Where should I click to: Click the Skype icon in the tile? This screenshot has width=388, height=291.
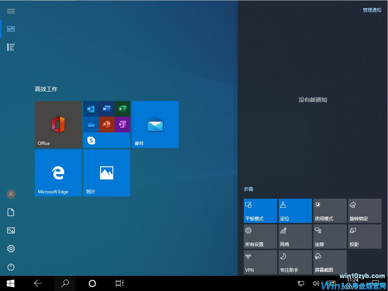coord(91,141)
